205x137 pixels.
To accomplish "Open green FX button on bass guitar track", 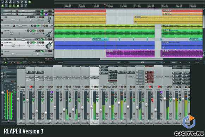I will 33,31.
